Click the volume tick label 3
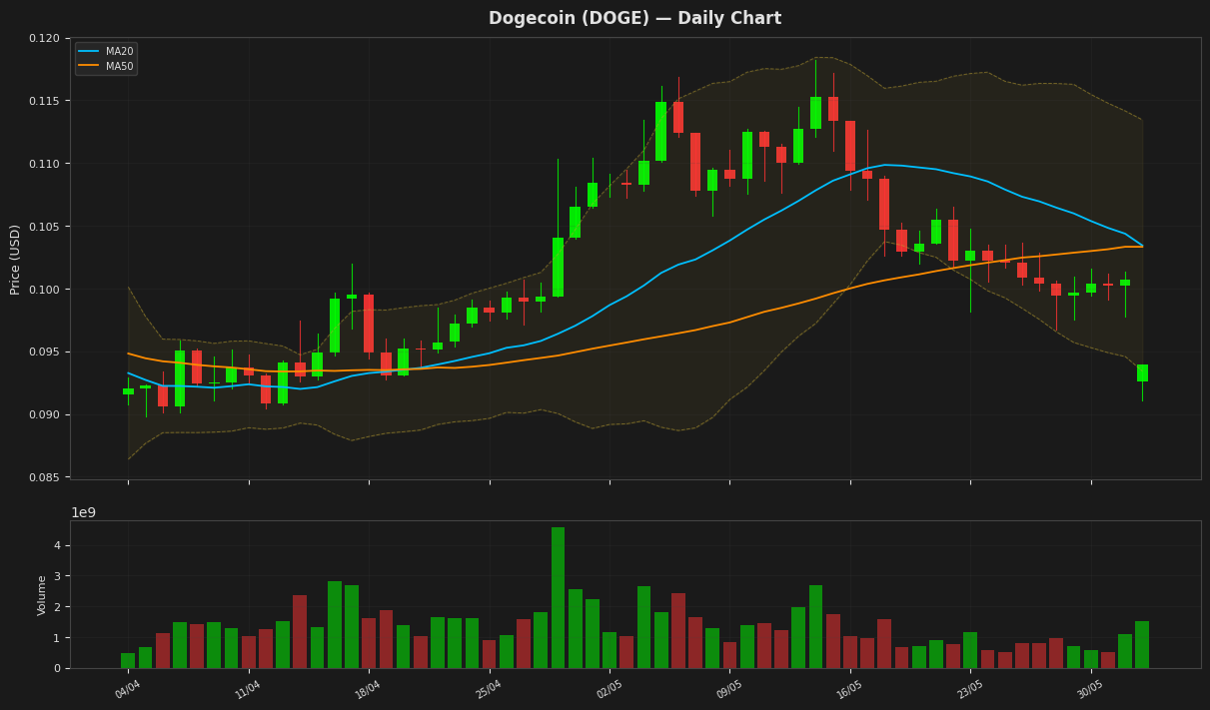This screenshot has width=1210, height=710. (x=57, y=576)
